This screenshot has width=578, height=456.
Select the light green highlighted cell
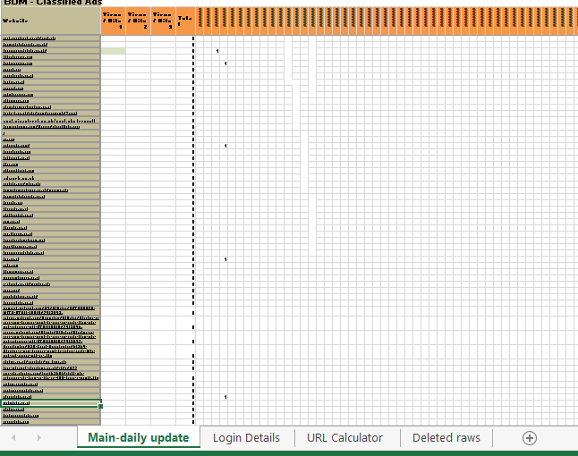tap(113, 51)
